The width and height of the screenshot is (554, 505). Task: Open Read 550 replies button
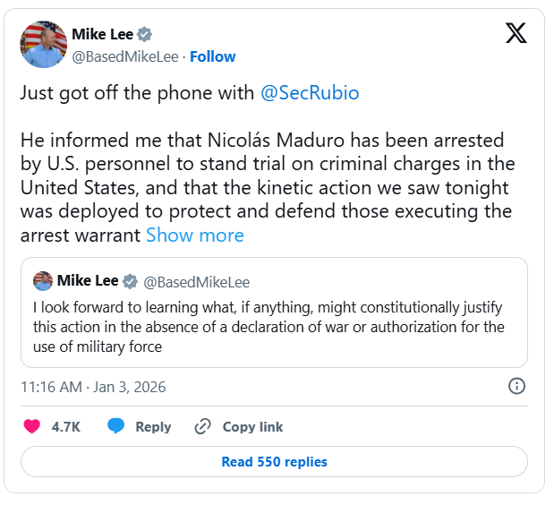click(274, 462)
